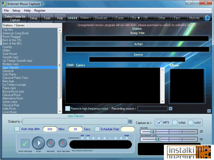The image size is (214, 160).
Task: Click the Help toolbar button
Action: click(x=60, y=18)
